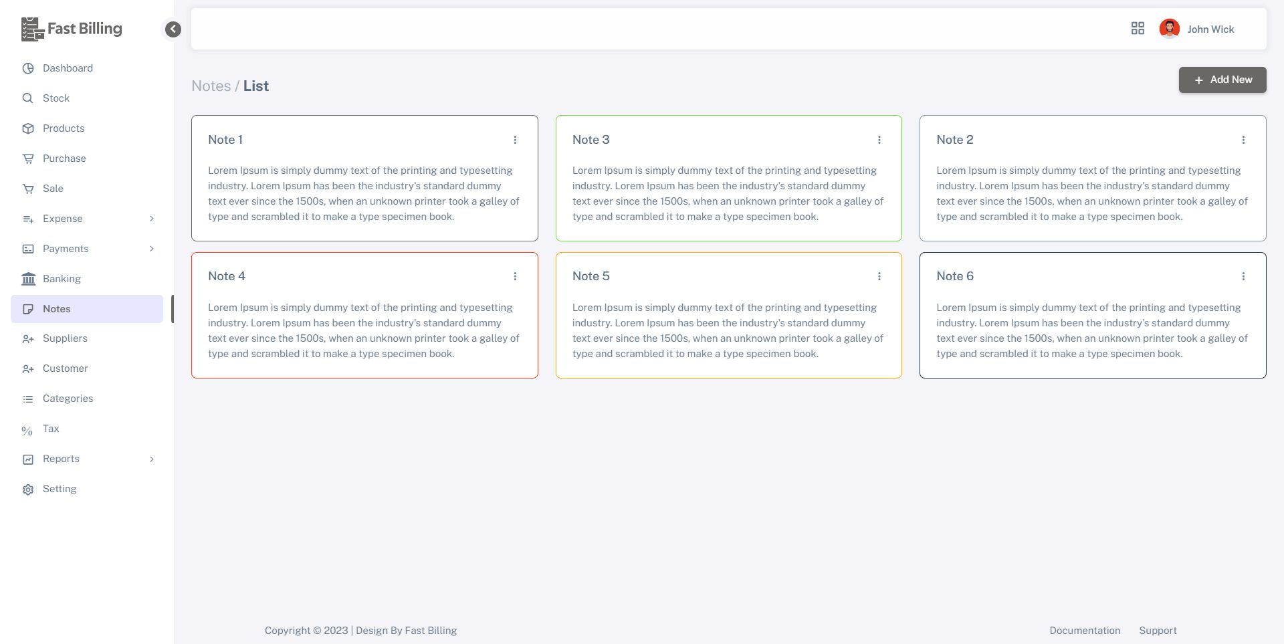Click the Products box icon
The height and width of the screenshot is (644, 1284).
point(27,128)
